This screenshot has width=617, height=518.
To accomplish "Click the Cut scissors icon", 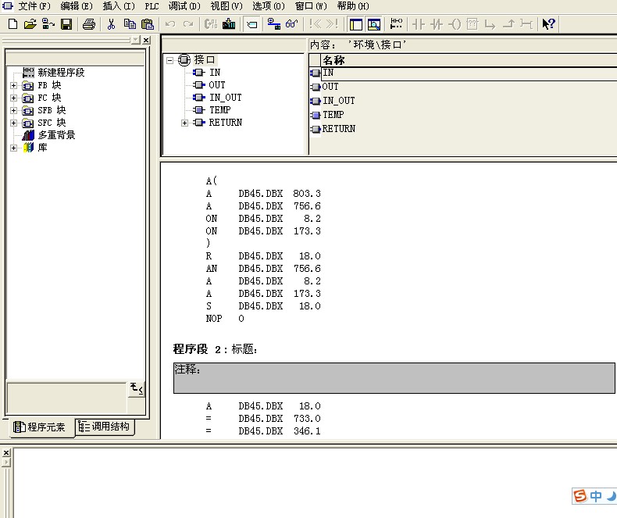I will pyautogui.click(x=111, y=24).
